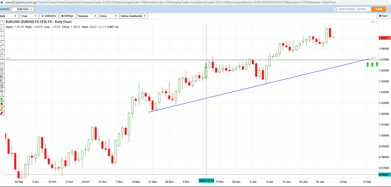Open the Template dropdown

coord(87,16)
